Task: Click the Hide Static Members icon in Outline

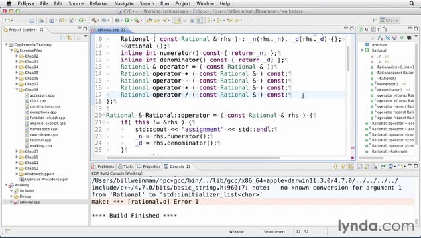Action: click(394, 38)
